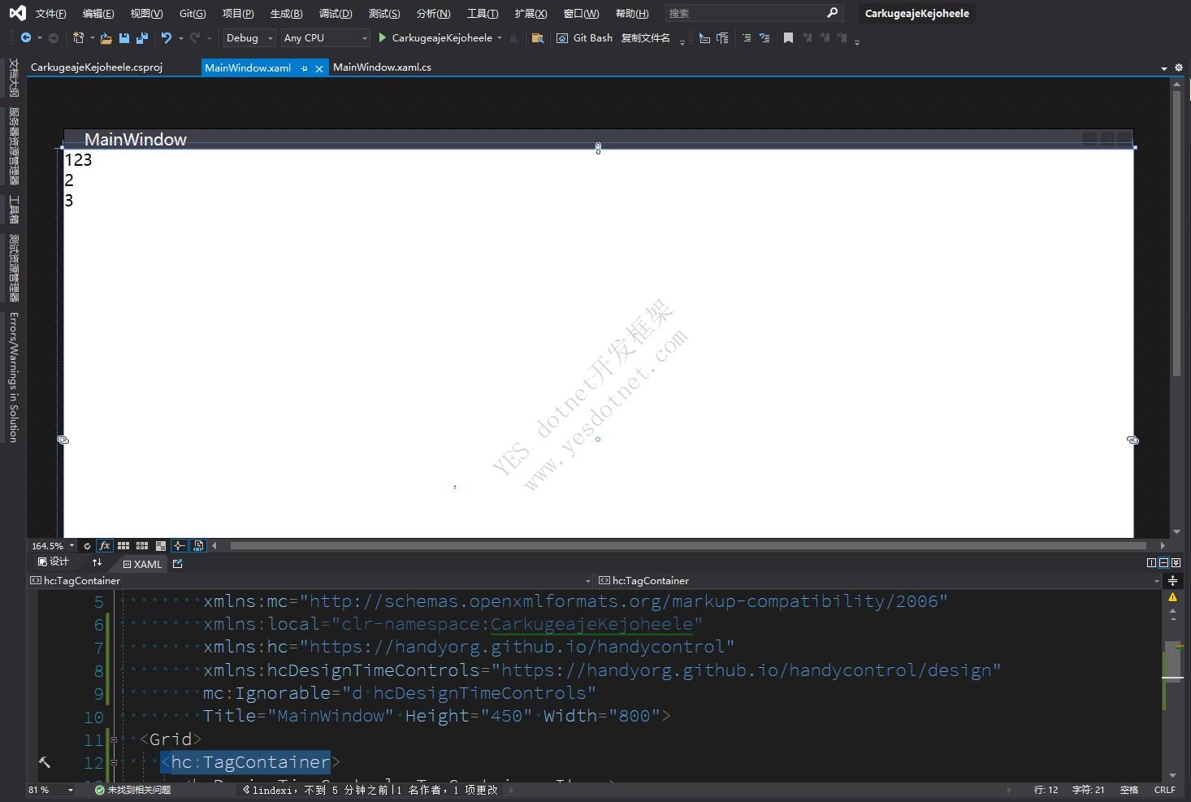Open file using the folder icon

click(106, 38)
